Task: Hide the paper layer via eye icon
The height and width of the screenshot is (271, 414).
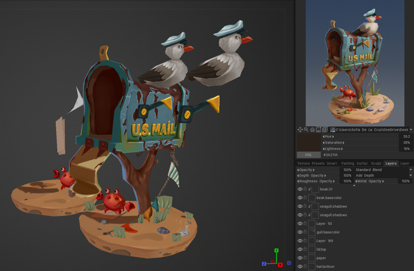Action: 300,258
